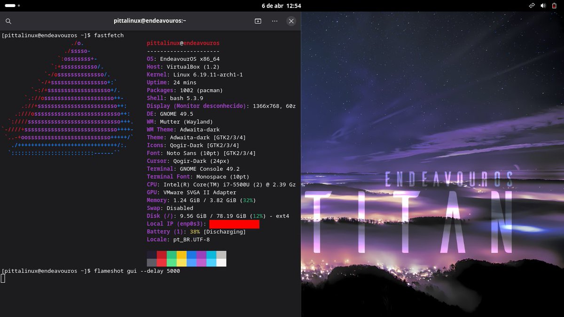Close the GNOME Console window
Image resolution: width=564 pixels, height=317 pixels.
[x=291, y=21]
